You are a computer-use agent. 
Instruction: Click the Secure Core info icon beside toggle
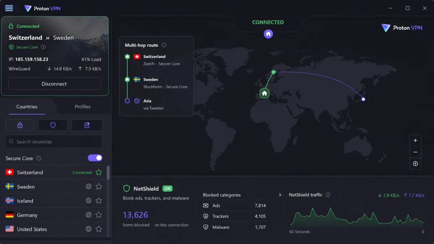pyautogui.click(x=39, y=158)
